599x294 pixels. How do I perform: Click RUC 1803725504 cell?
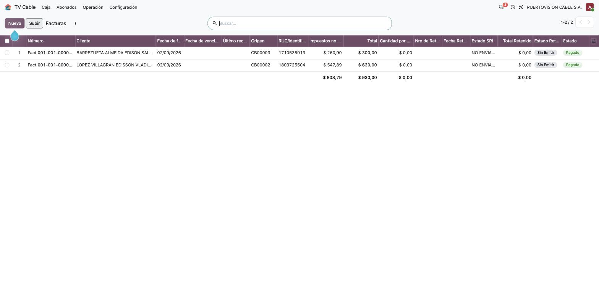coord(292,65)
